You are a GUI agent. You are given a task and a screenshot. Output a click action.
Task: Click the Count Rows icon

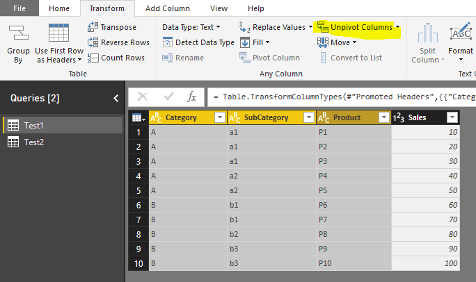[x=93, y=58]
